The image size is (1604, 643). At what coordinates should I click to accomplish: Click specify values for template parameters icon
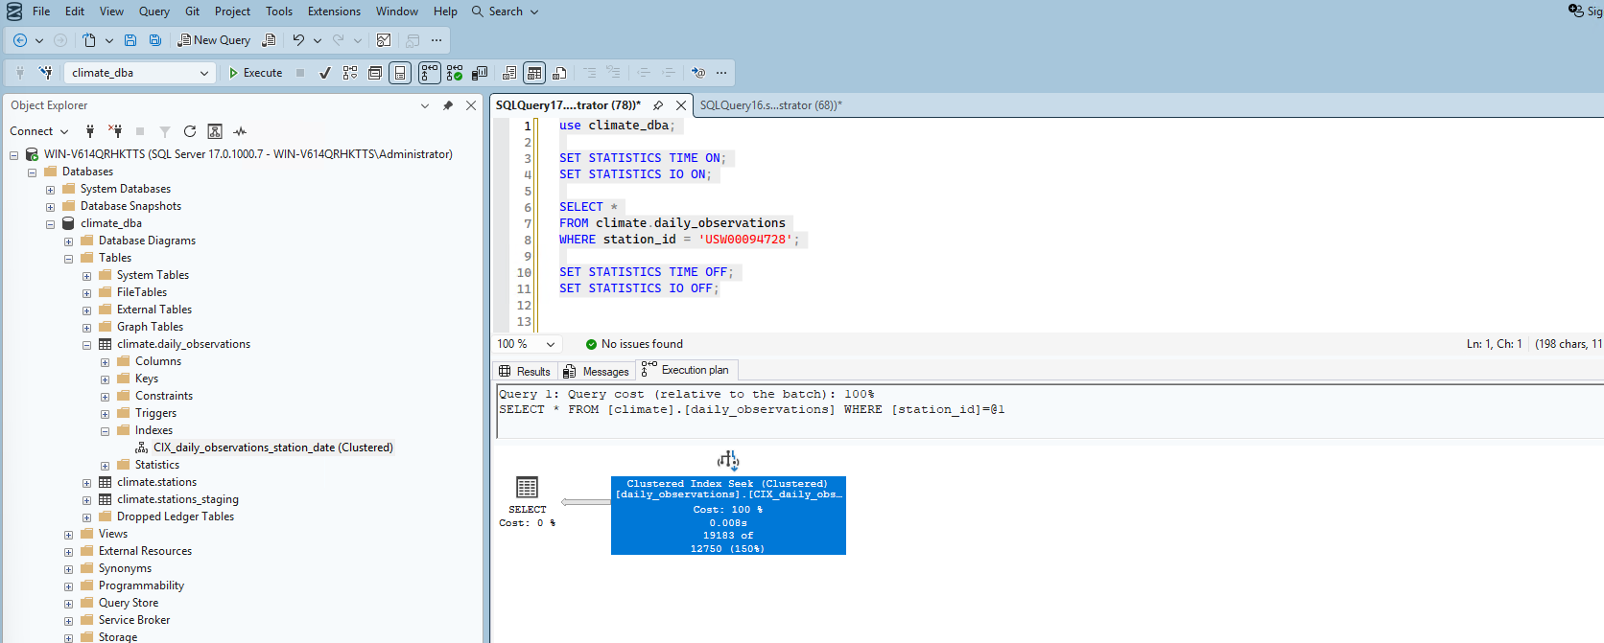click(698, 73)
